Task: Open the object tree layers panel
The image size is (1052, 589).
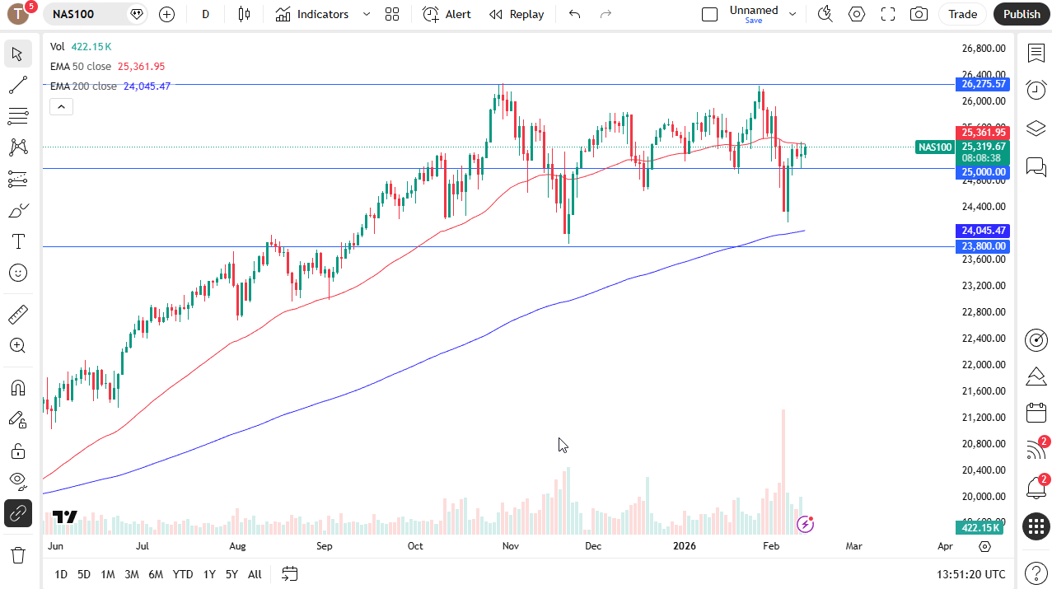Action: 1036,129
